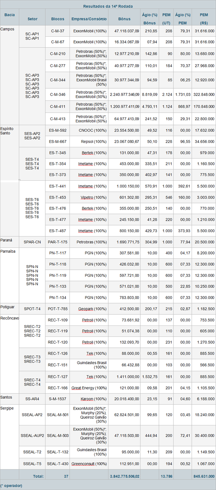Select the Blocos column header
Viewport: 216px width, 490px height.
click(58, 19)
